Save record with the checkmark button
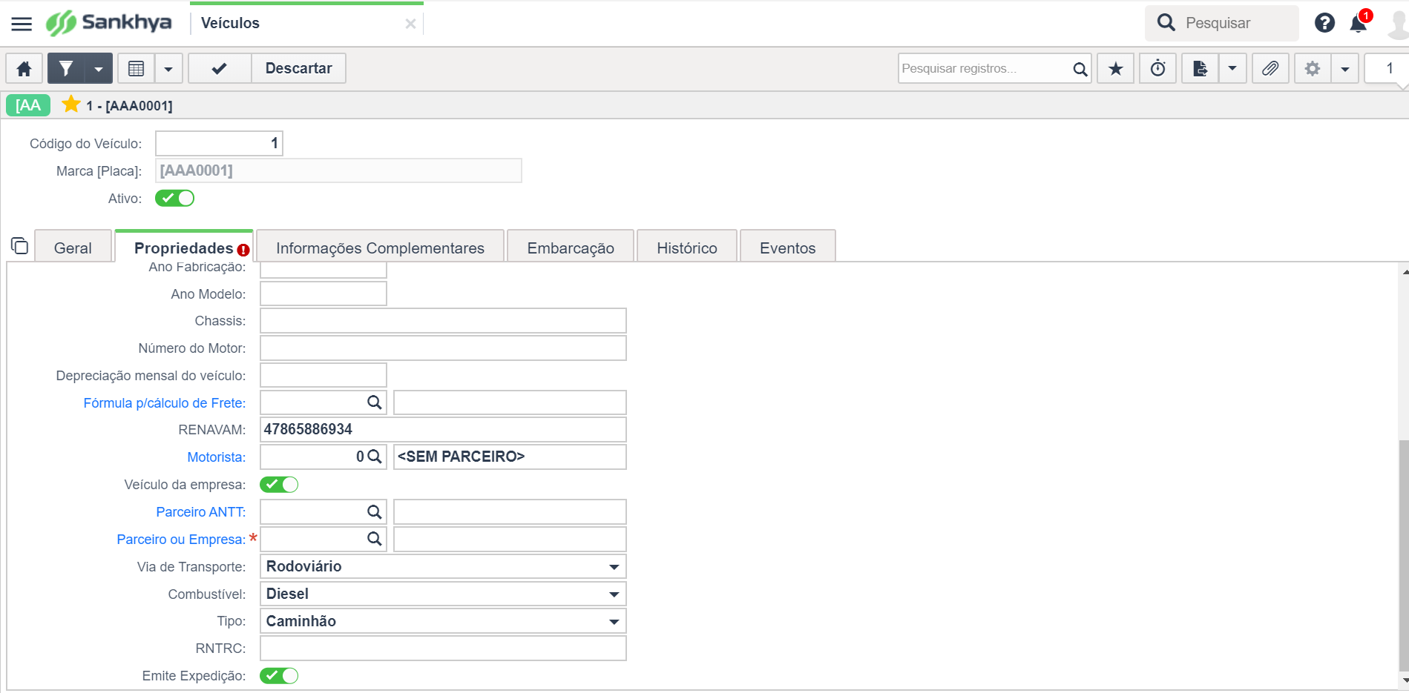This screenshot has width=1409, height=693. point(220,69)
